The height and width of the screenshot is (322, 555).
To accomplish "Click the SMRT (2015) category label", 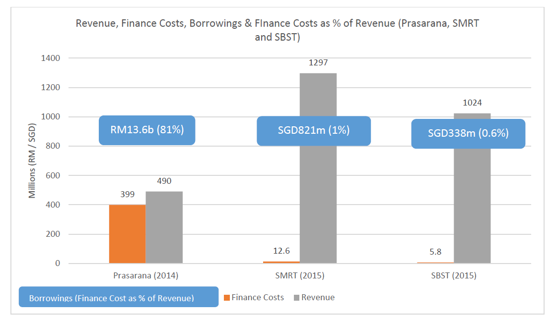I will click(300, 276).
